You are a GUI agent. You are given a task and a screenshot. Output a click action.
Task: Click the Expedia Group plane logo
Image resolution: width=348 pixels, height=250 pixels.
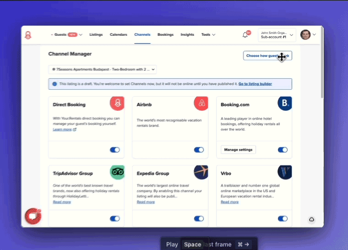[x=201, y=172]
